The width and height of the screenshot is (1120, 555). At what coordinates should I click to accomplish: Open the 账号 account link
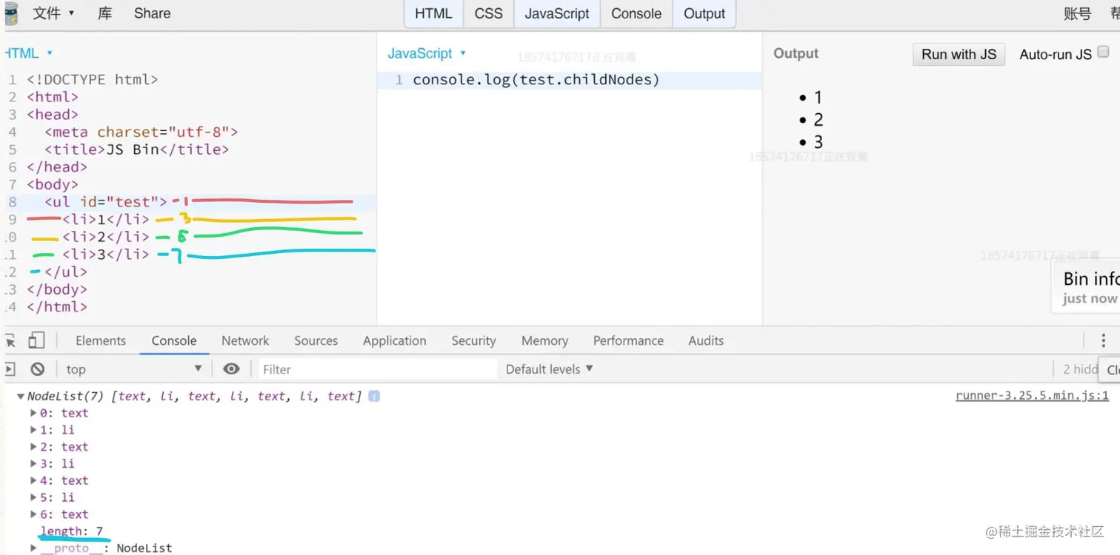click(1077, 13)
